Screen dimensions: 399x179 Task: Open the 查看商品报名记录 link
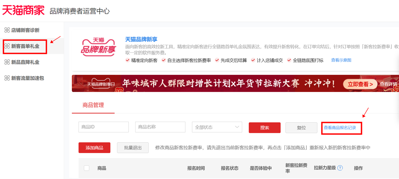(x=340, y=128)
